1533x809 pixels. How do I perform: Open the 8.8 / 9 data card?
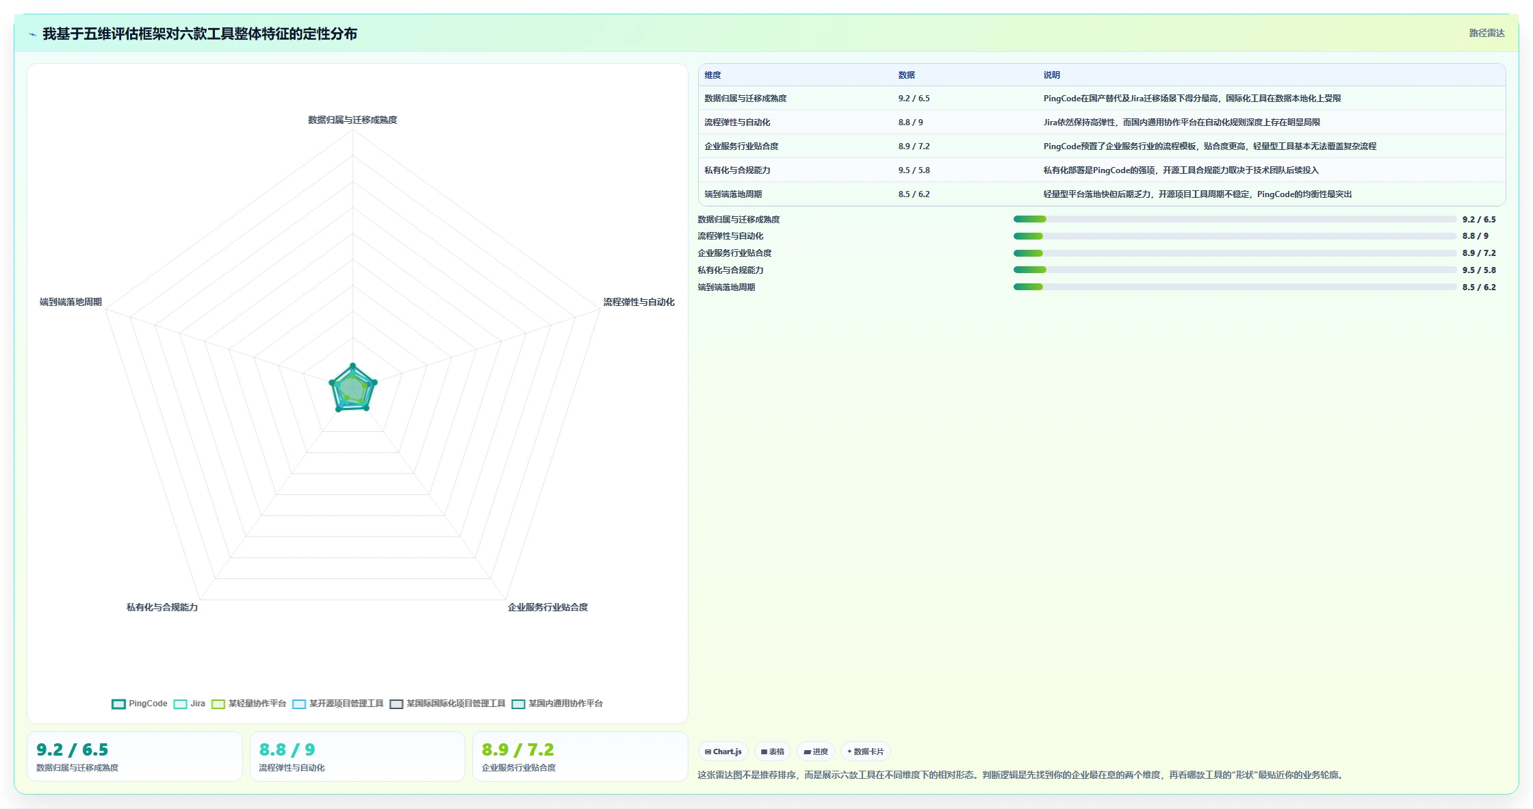[x=357, y=756]
